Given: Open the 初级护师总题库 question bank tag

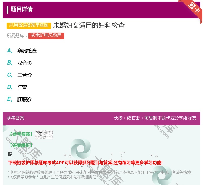Looking at the screenshot, I should pyautogui.click(x=46, y=36).
